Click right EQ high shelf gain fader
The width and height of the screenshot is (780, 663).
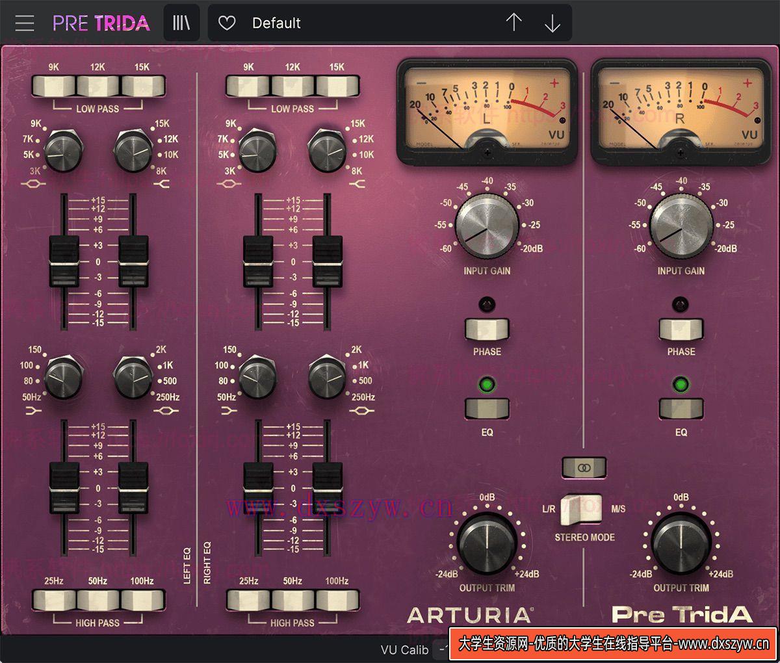pos(327,262)
